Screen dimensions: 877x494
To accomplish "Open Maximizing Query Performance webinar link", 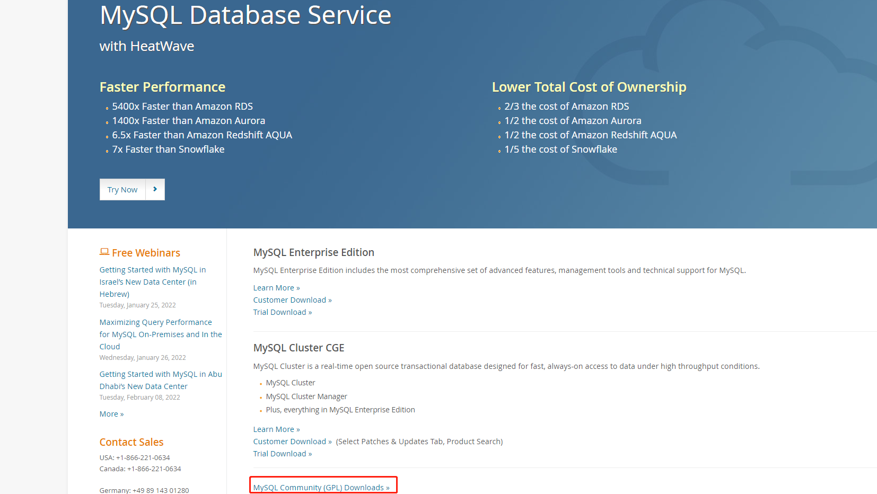I will coord(161,334).
